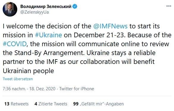This screenshot has height=111, width=174.
Task: Open the Twitter for iPhone source link
Action: click(76, 89)
